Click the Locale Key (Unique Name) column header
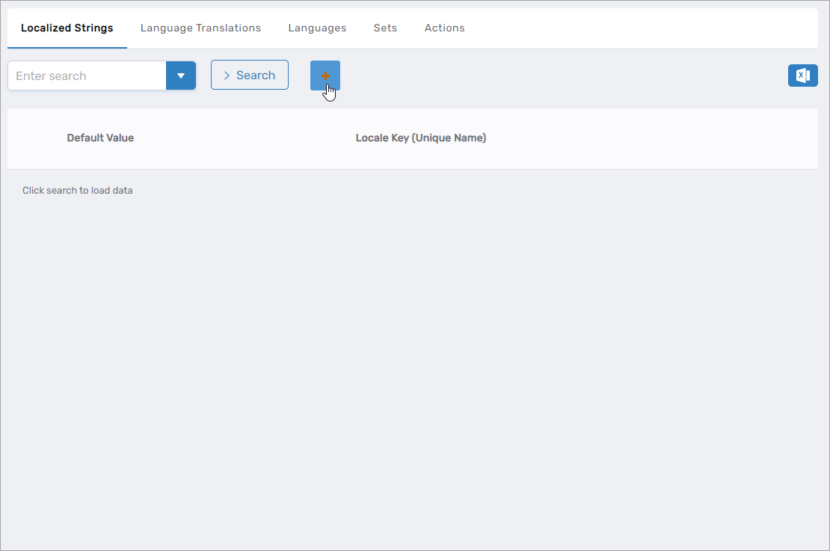This screenshot has width=830, height=551. (x=420, y=138)
